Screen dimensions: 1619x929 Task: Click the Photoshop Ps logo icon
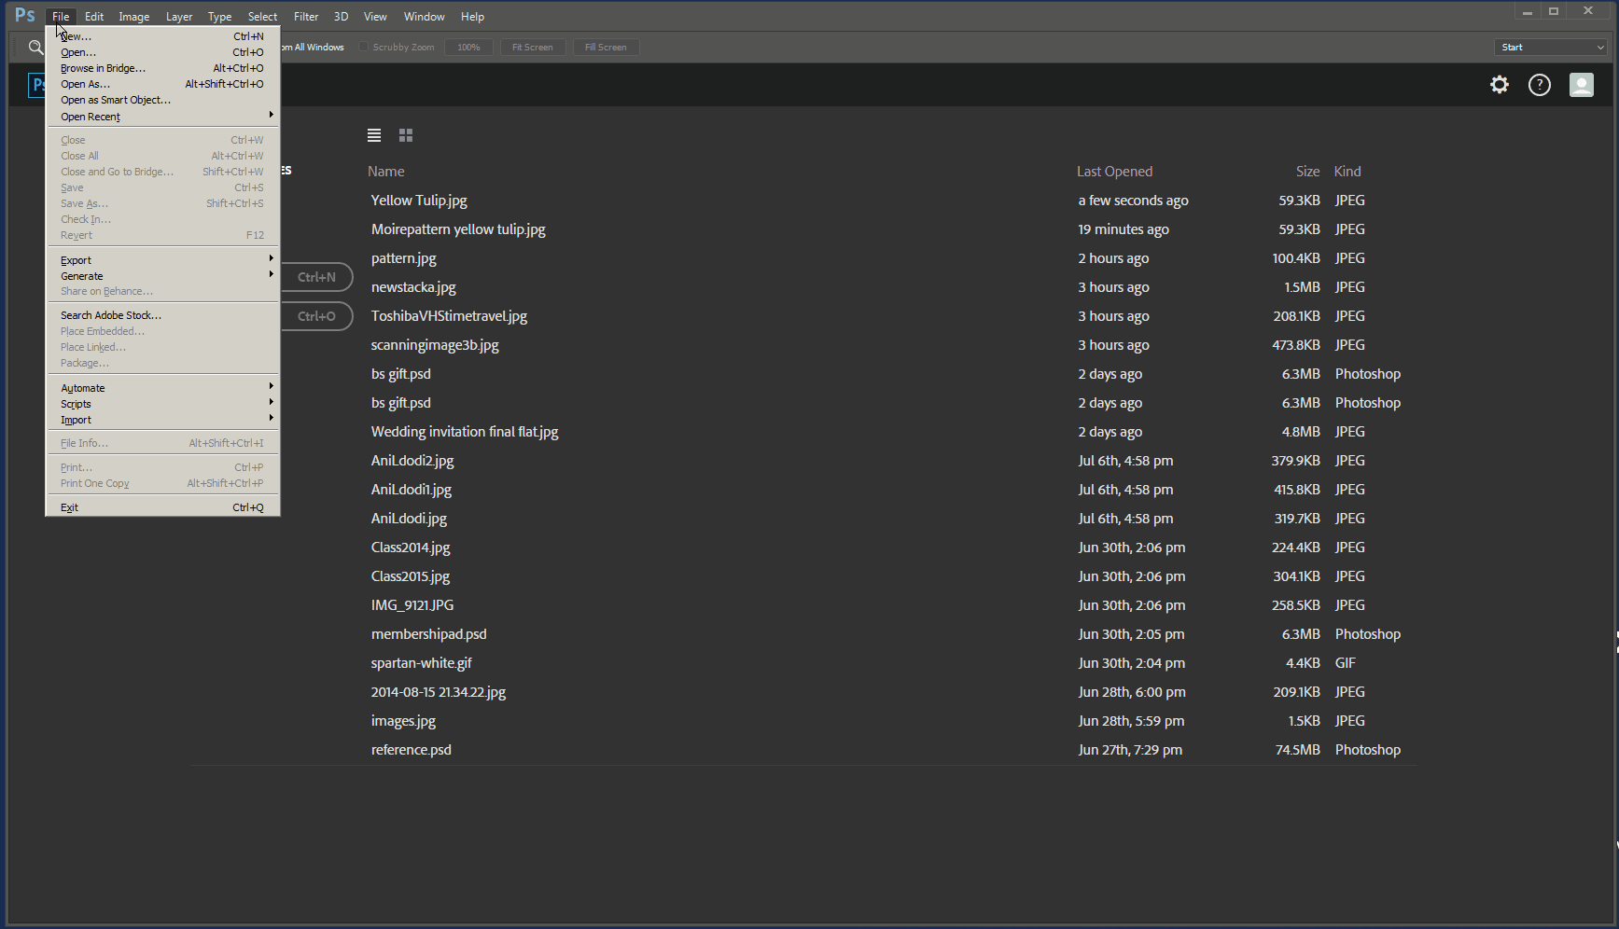coord(25,16)
